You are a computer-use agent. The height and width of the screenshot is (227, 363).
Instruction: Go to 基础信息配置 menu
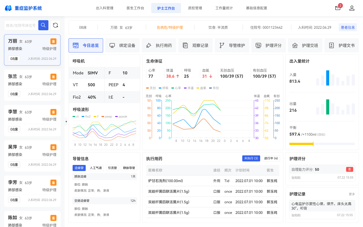click(257, 8)
